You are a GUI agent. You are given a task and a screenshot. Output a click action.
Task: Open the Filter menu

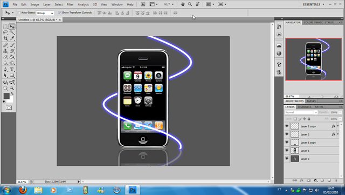(70, 4)
